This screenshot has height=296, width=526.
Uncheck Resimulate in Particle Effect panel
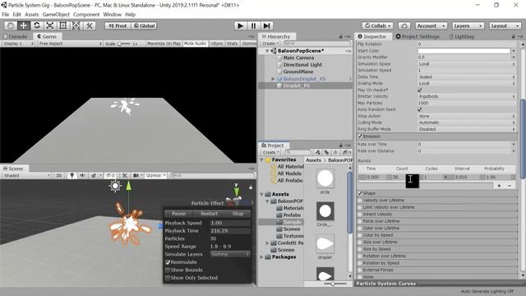point(168,262)
